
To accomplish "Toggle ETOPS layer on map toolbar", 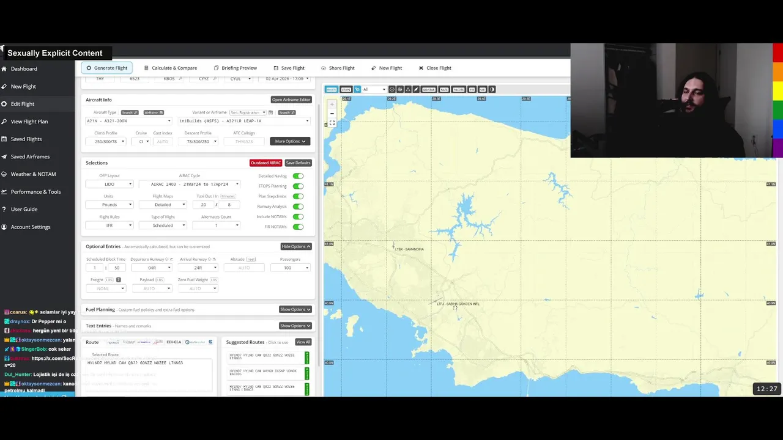I will 346,89.
